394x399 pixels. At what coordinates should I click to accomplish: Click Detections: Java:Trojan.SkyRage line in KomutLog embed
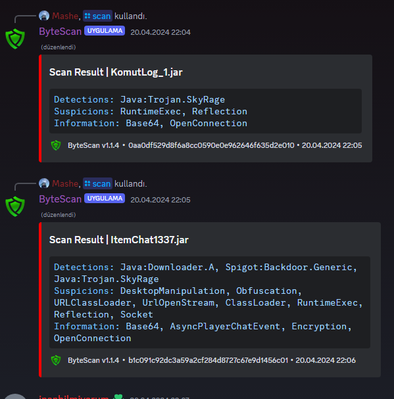point(139,99)
